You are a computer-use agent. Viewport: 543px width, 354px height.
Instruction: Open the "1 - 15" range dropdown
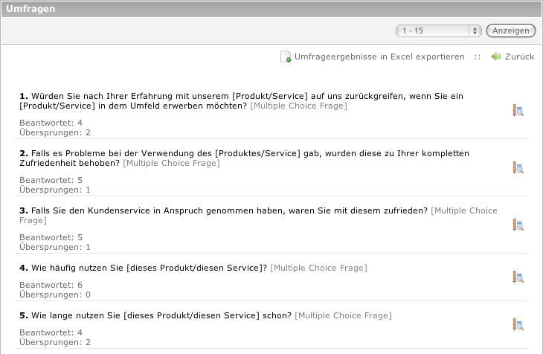point(438,30)
